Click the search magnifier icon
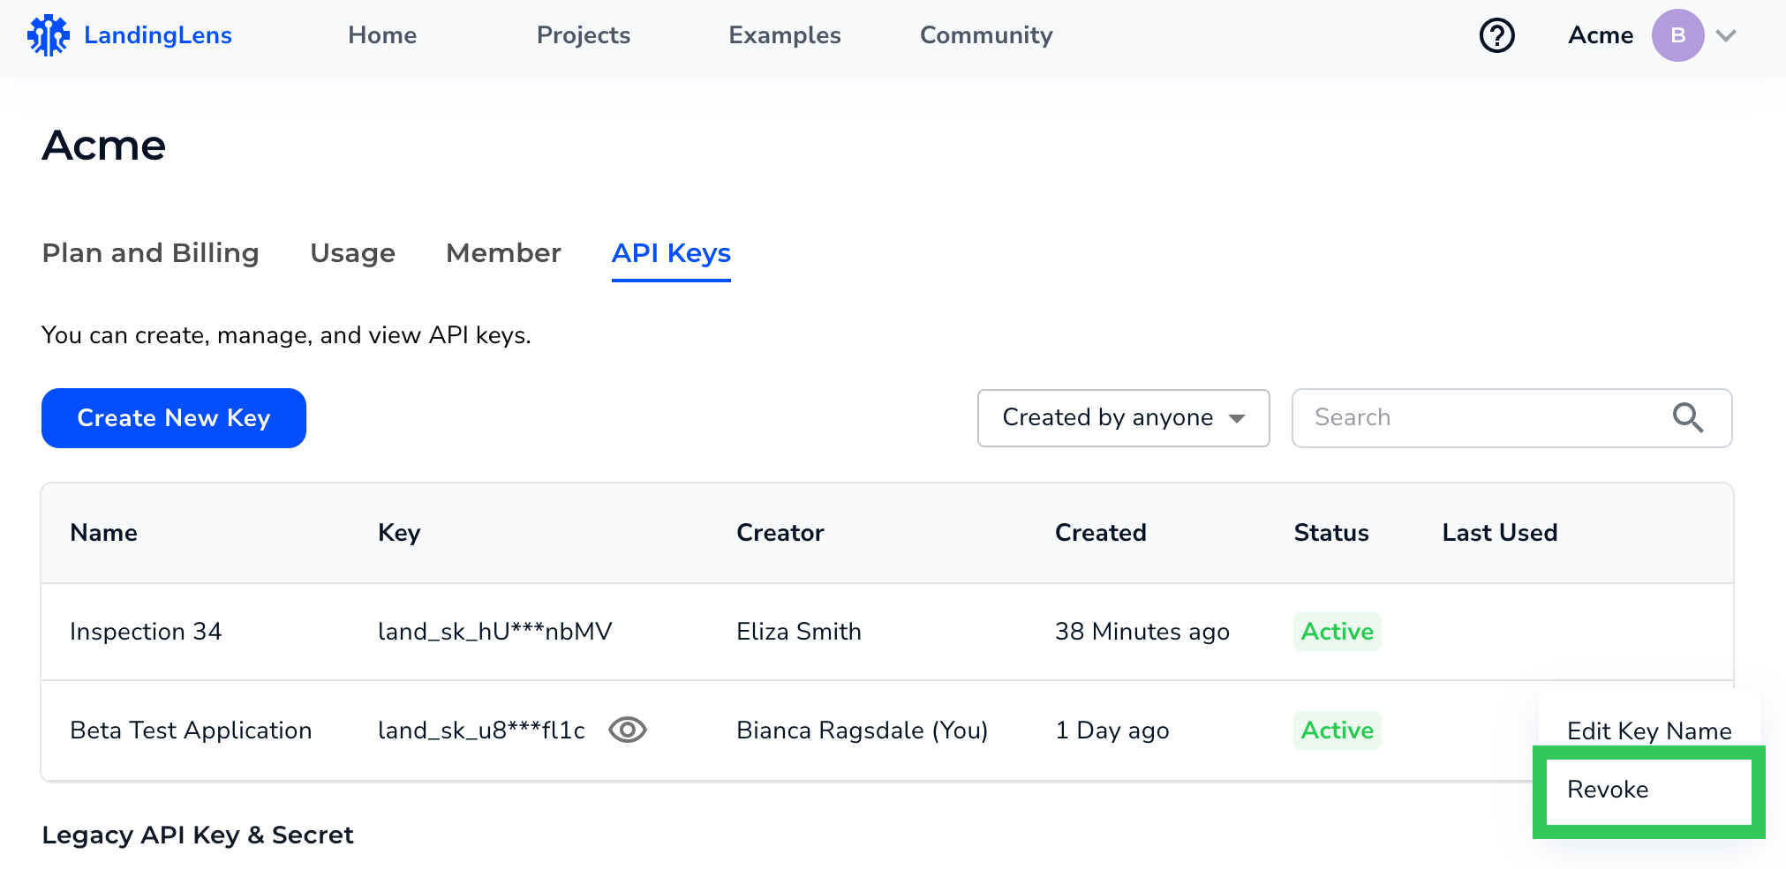 (1687, 417)
